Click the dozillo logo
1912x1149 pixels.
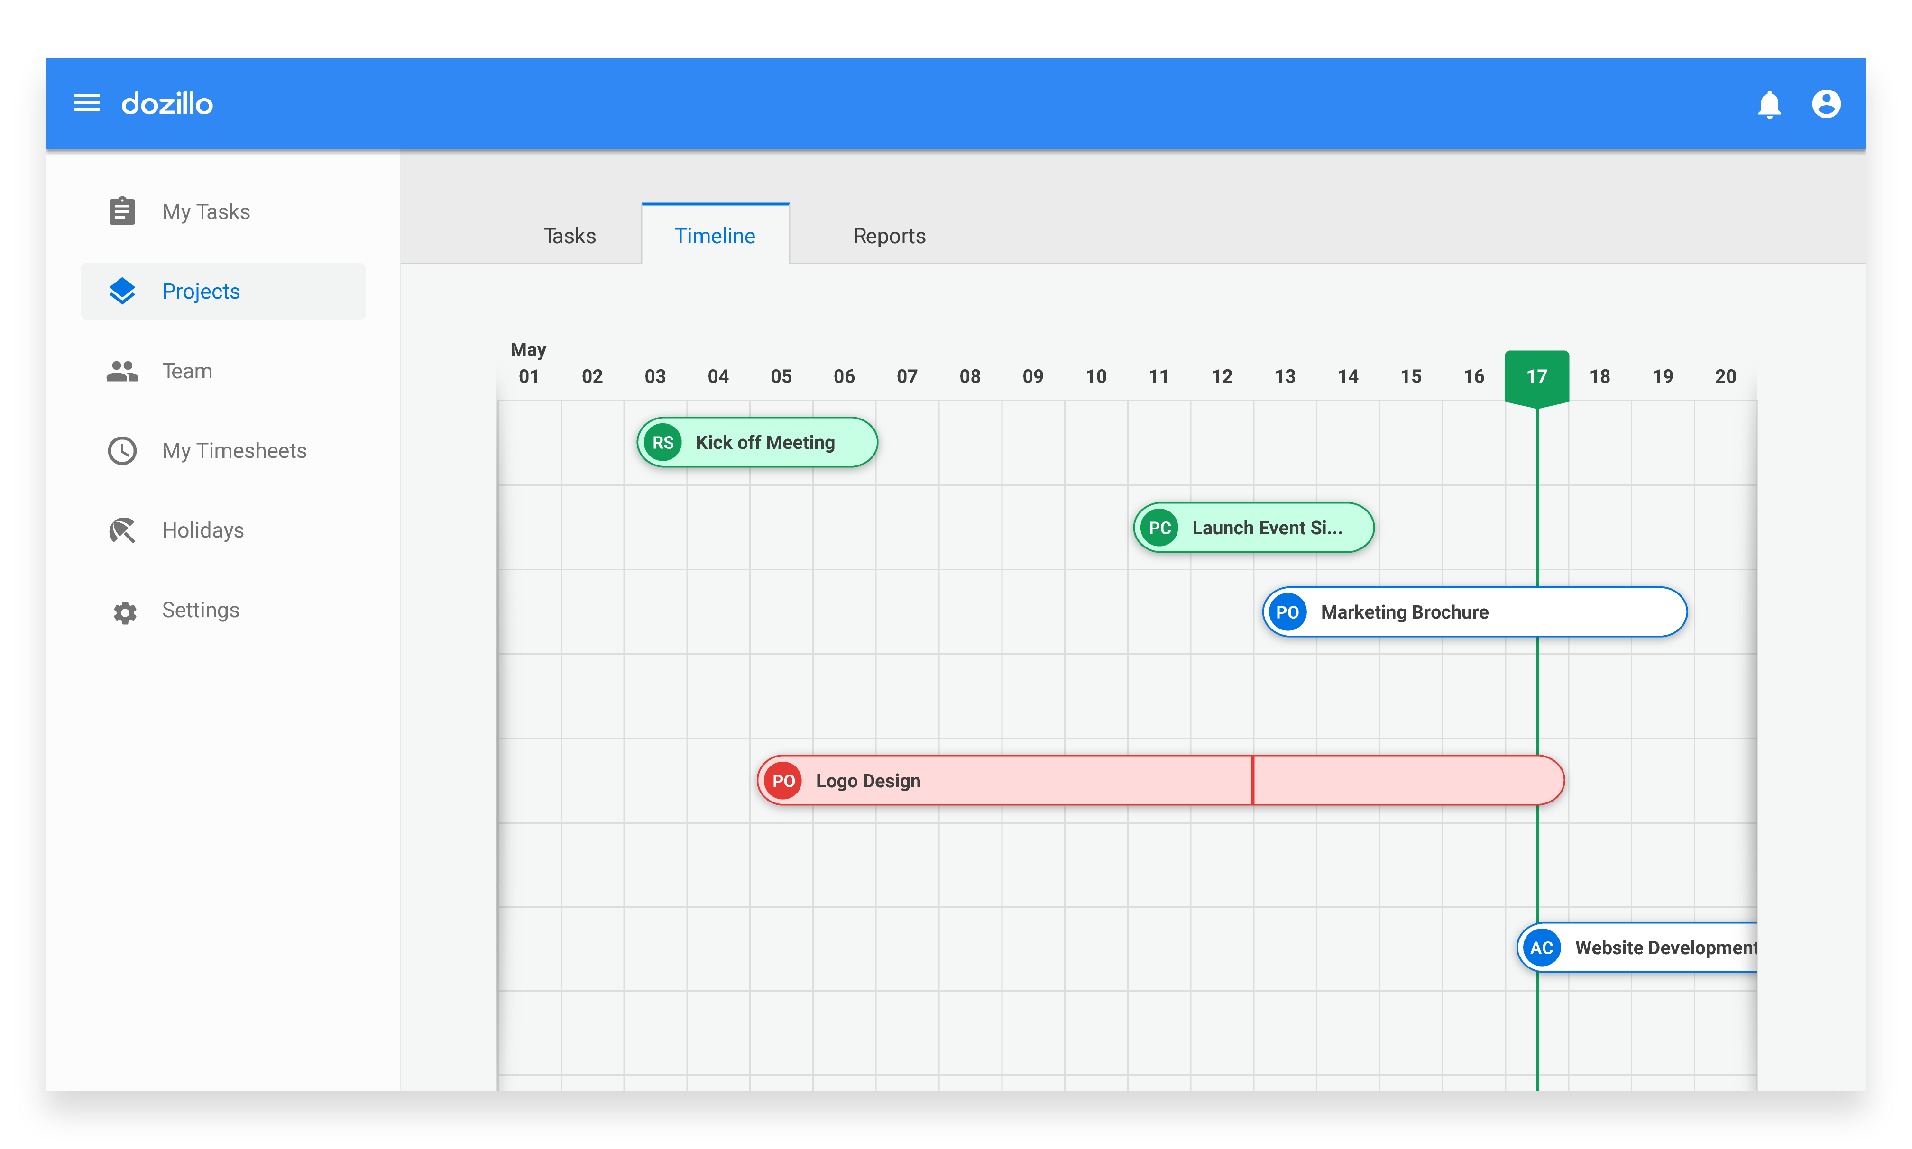[x=167, y=104]
